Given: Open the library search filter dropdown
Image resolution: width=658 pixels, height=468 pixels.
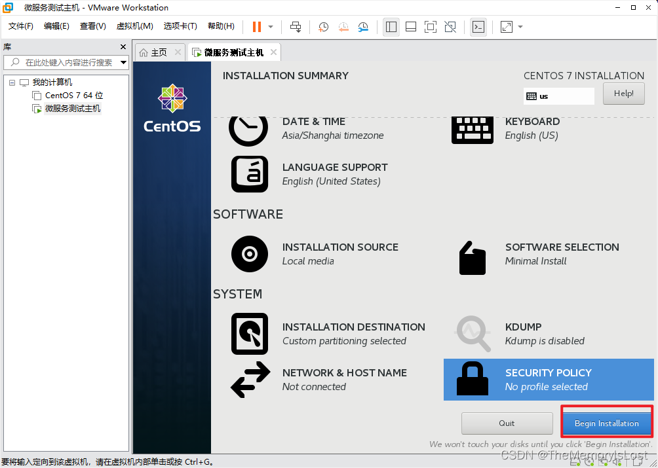Looking at the screenshot, I should [x=123, y=62].
